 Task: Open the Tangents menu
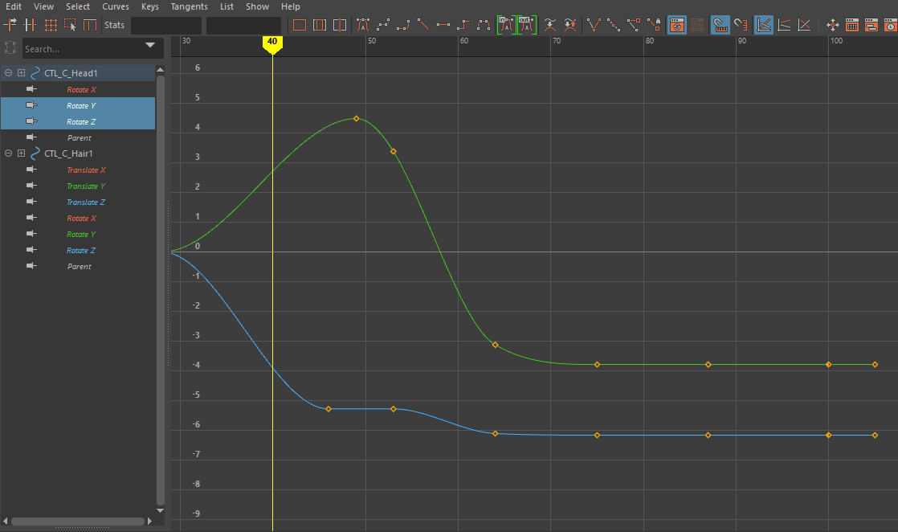[x=189, y=6]
